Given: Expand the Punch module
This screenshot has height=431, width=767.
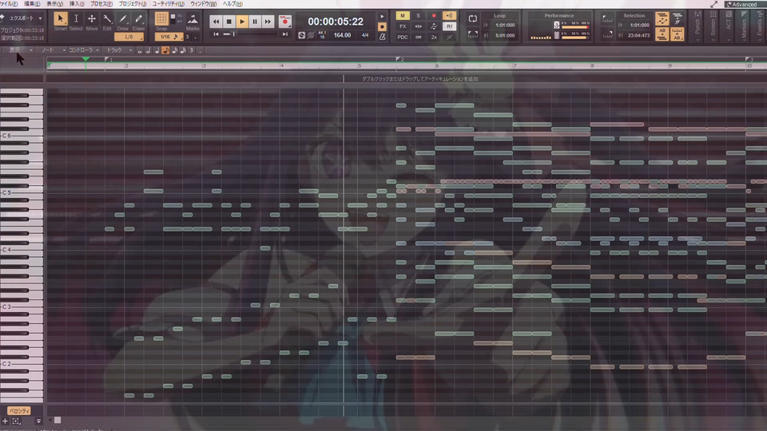Looking at the screenshot, I should [x=697, y=26].
